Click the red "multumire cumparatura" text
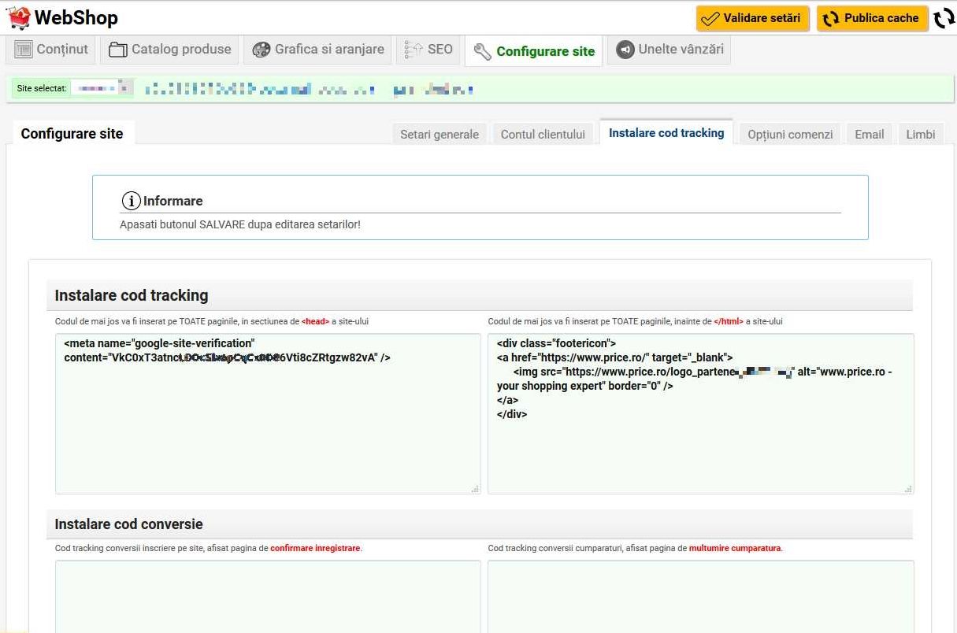The image size is (957, 633). [x=735, y=548]
